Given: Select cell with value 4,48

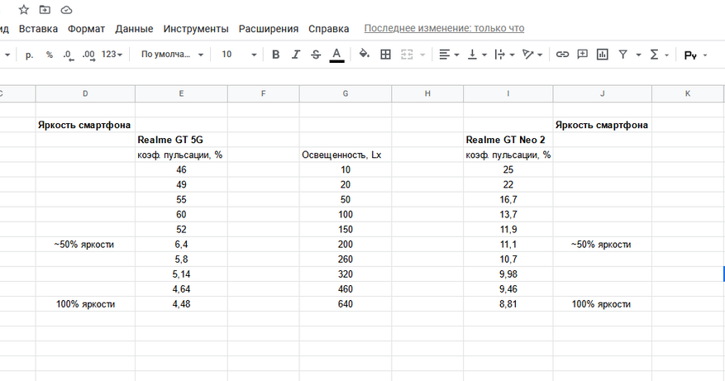Looking at the screenshot, I should (181, 304).
